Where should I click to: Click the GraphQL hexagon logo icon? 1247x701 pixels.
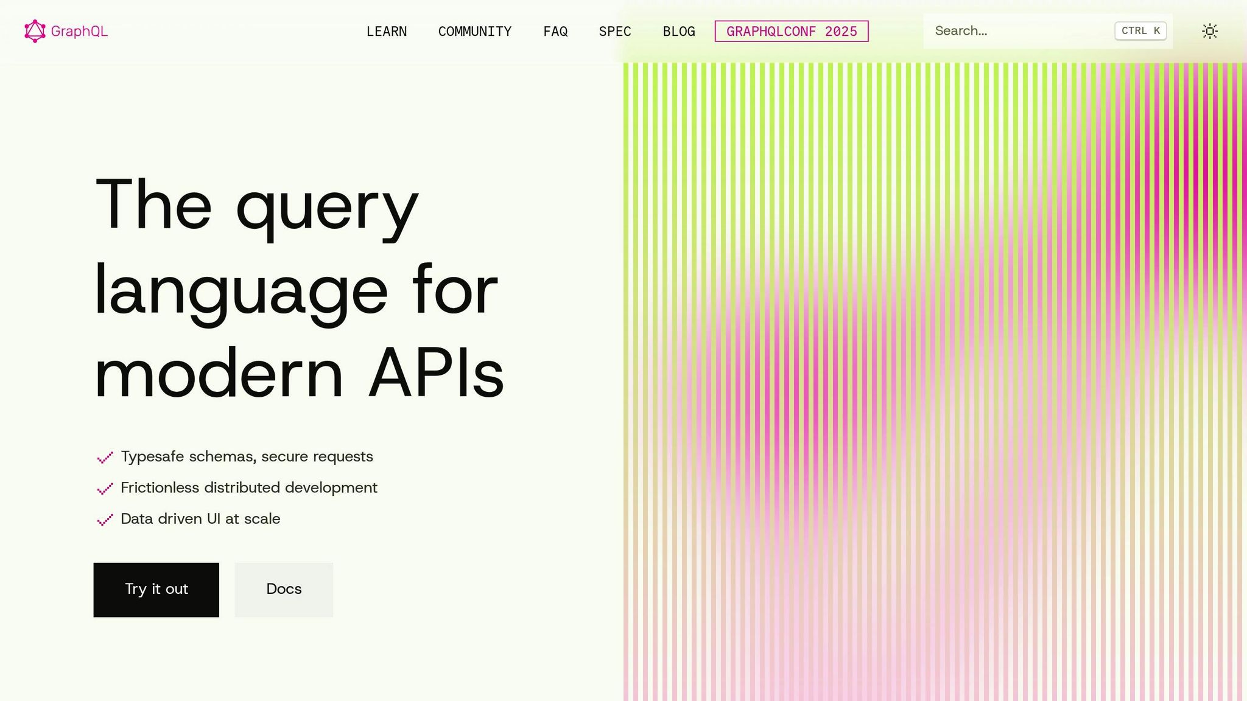35,30
